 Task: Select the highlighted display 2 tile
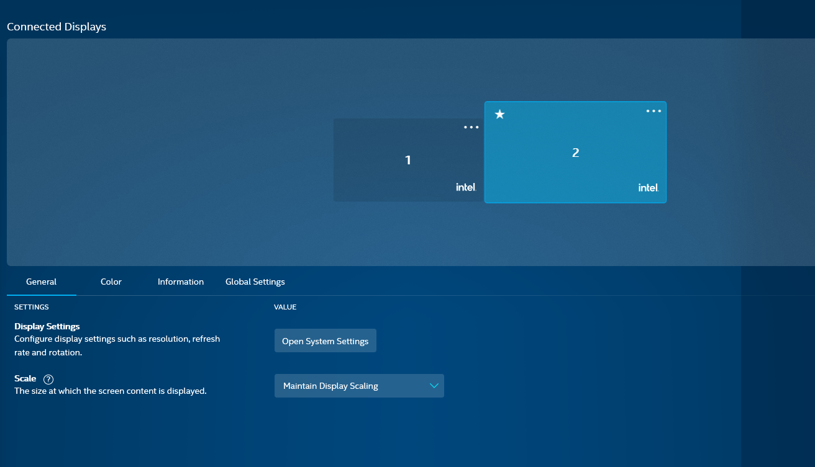[x=575, y=153]
